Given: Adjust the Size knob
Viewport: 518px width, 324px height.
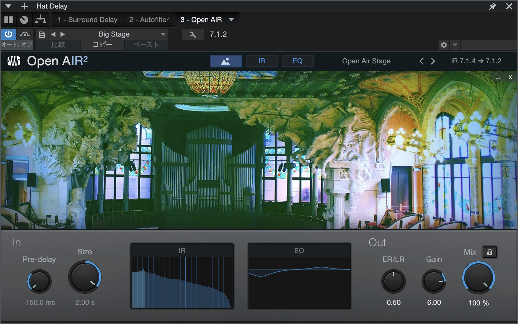Looking at the screenshot, I should coord(85,277).
